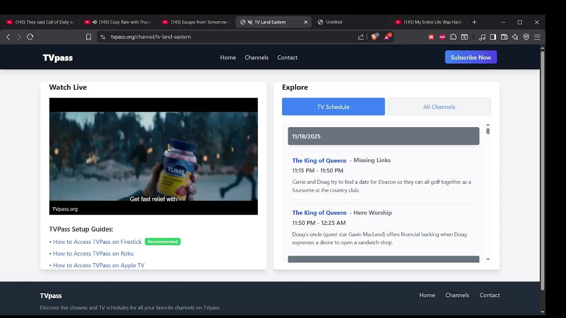Open the Extensions puzzle-piece menu
Viewport: 566px width, 318px height.
coord(453,37)
